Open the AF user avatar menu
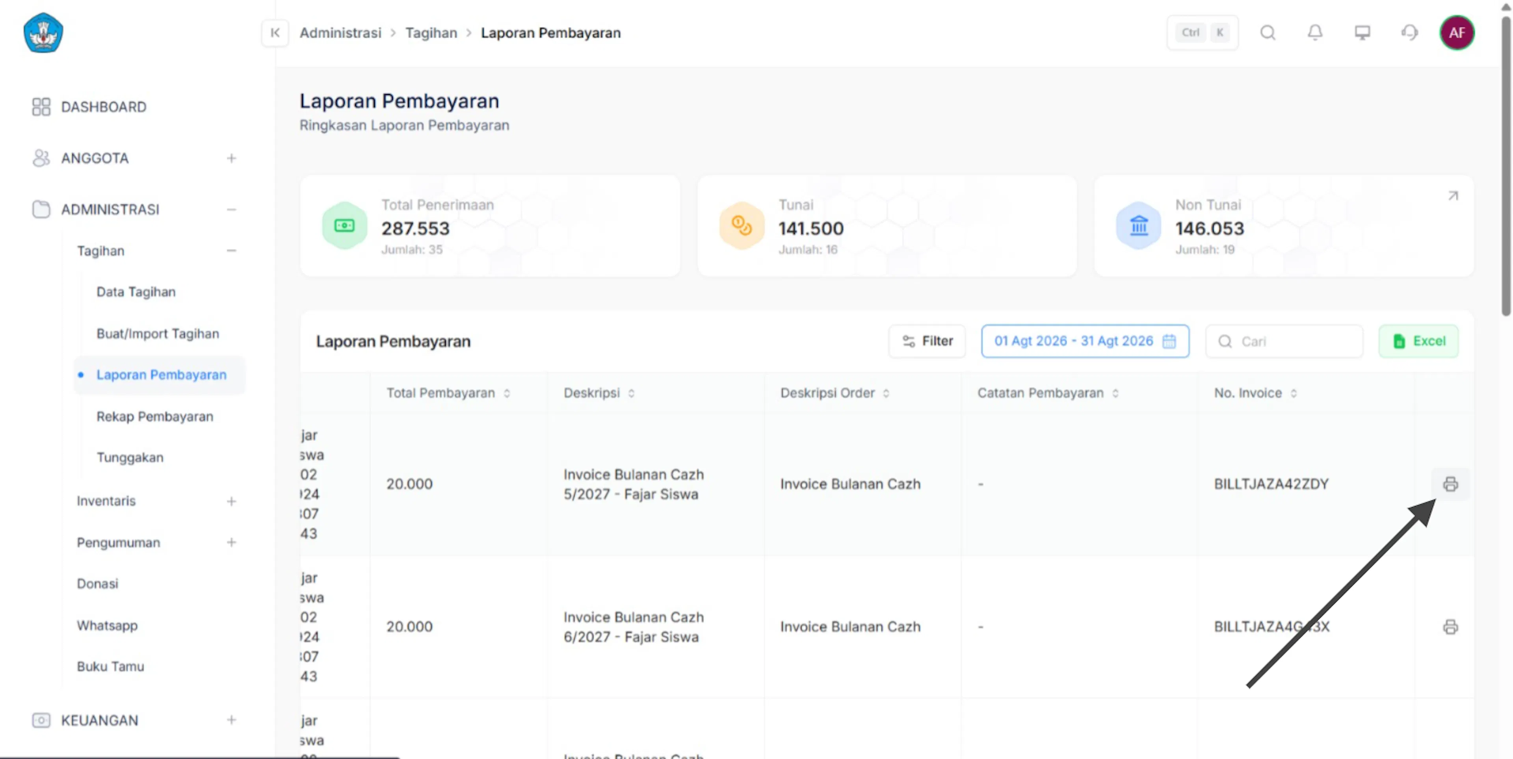The width and height of the screenshot is (1513, 759). [x=1457, y=33]
